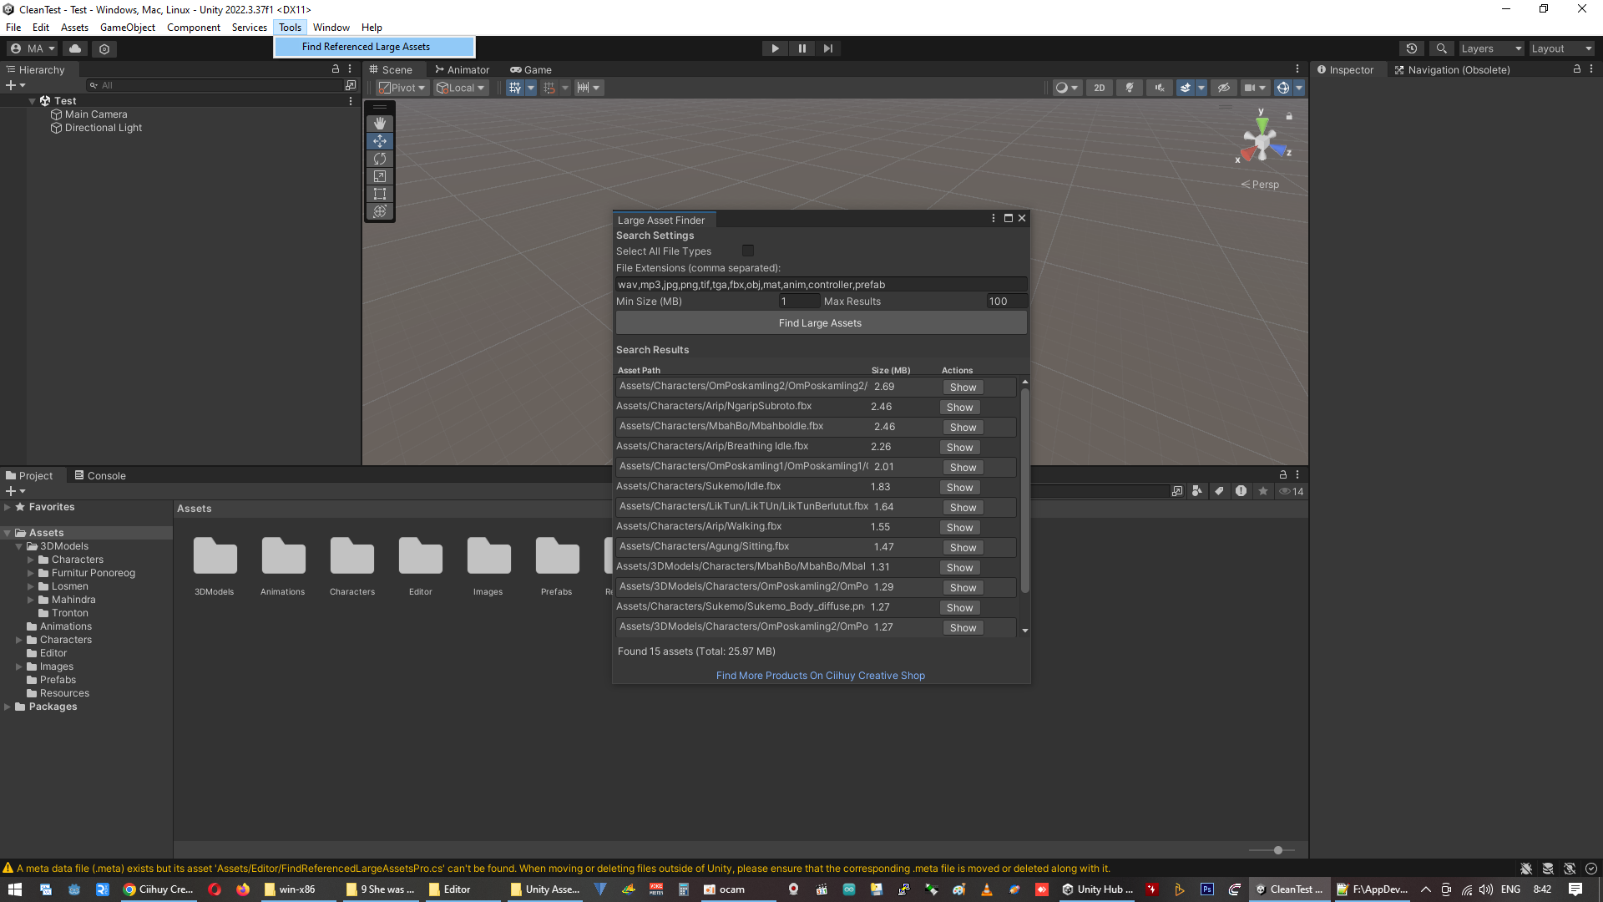Filter Project by import log type icon
Image resolution: width=1603 pixels, height=902 pixels.
1241,491
